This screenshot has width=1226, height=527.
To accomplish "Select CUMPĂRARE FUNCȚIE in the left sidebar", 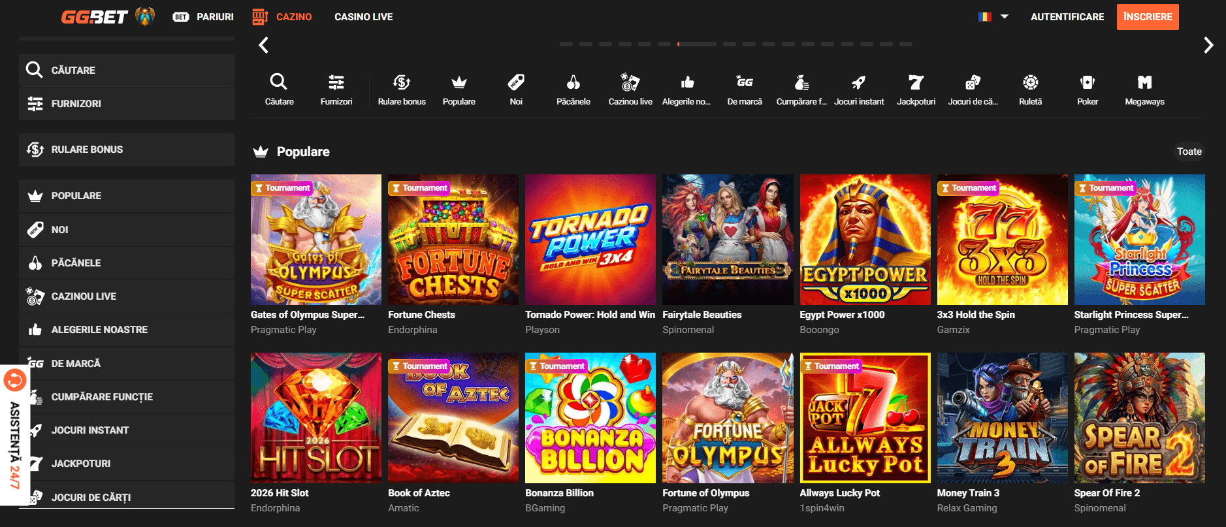I will (127, 397).
